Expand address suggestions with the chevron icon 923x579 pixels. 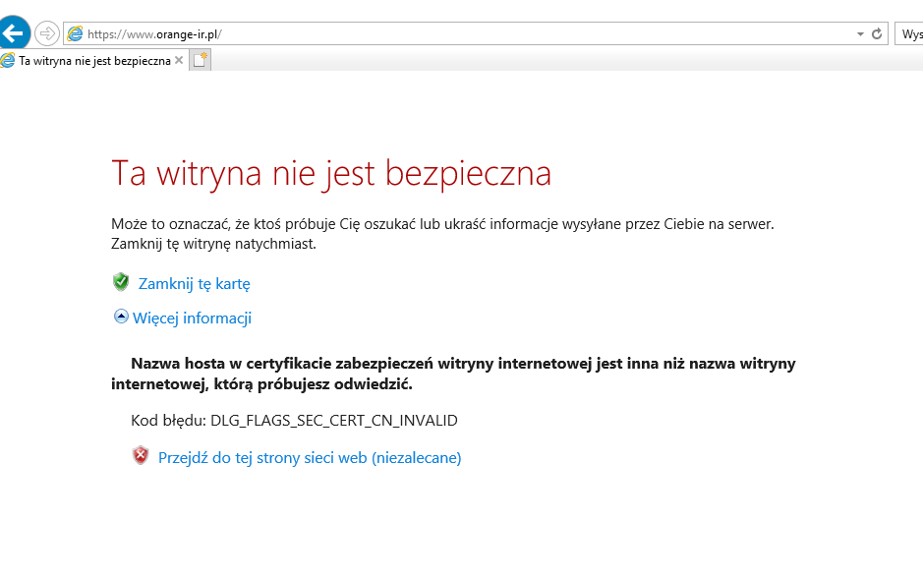click(x=862, y=32)
